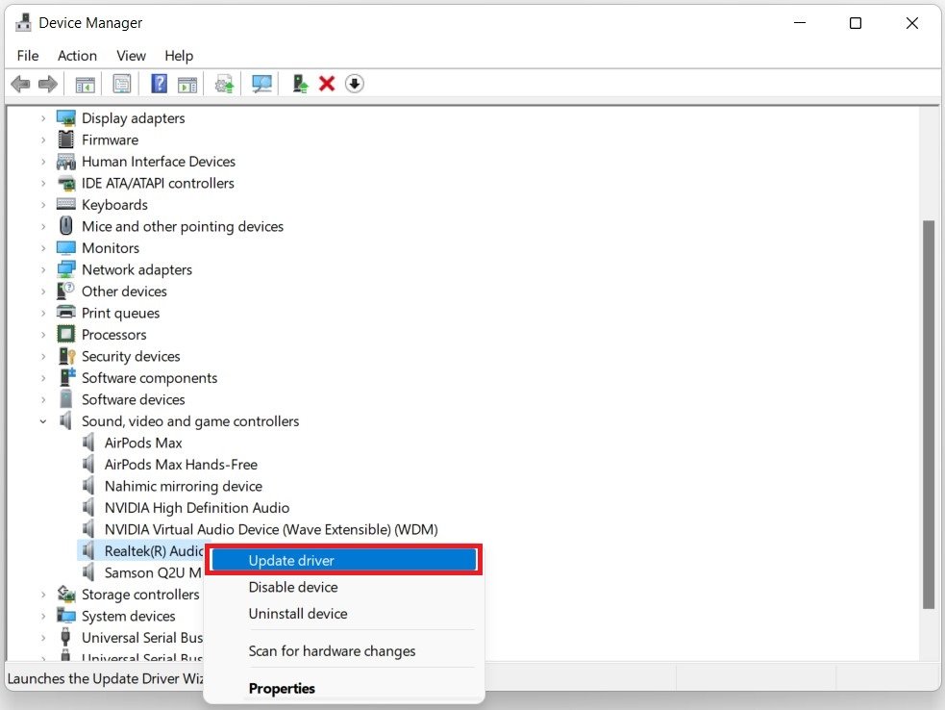Click the Update device driver toolbar icon

[224, 85]
